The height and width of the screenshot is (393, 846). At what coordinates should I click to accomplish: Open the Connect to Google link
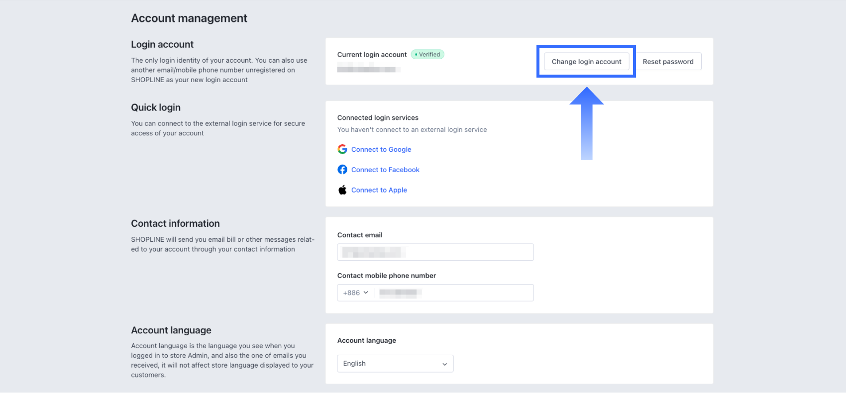[x=381, y=149]
